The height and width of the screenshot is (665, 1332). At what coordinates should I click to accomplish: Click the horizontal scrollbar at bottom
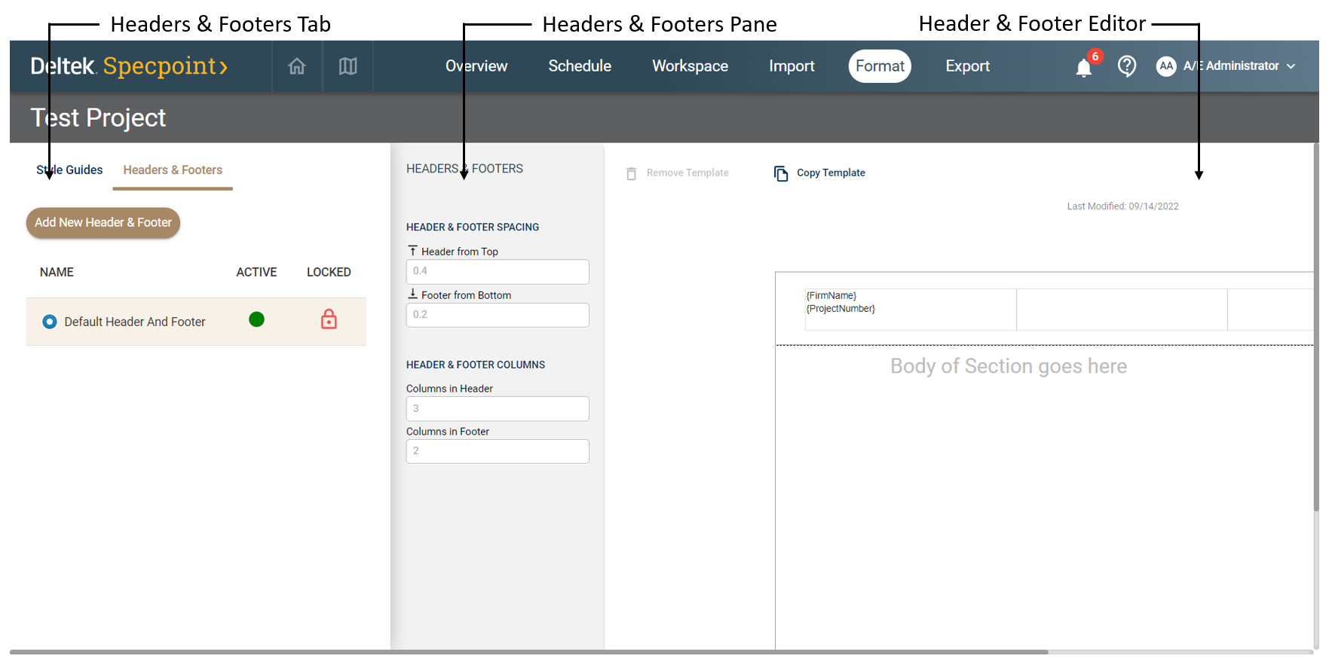(x=528, y=651)
